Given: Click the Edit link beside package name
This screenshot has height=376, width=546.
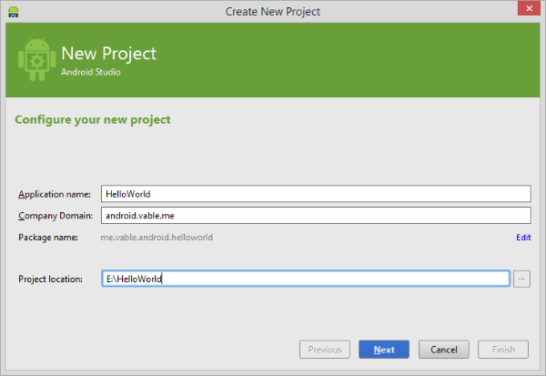Looking at the screenshot, I should coord(523,238).
